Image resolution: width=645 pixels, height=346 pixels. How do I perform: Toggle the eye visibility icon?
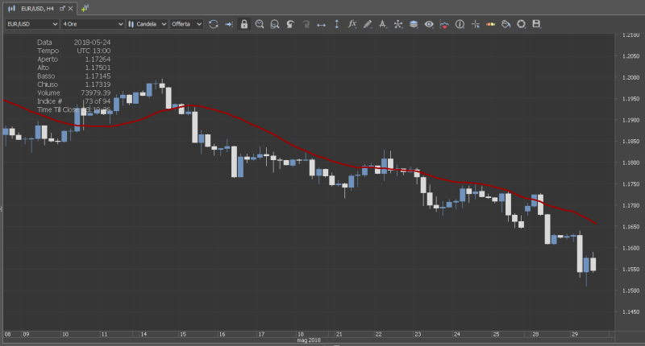429,24
